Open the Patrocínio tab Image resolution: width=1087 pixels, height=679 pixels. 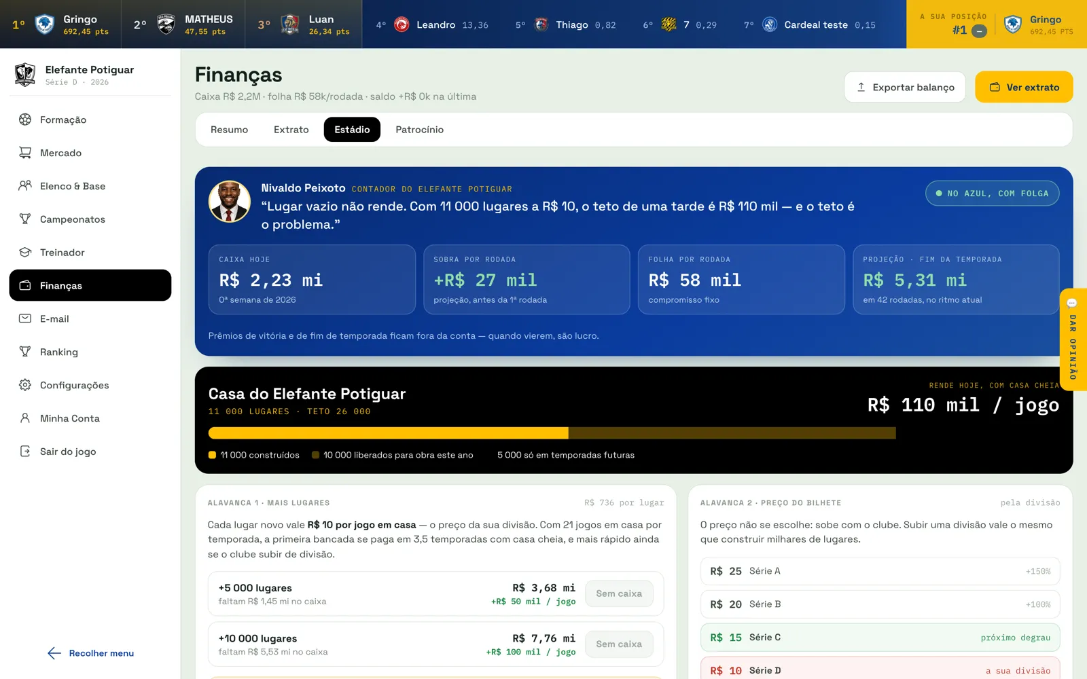coord(419,130)
